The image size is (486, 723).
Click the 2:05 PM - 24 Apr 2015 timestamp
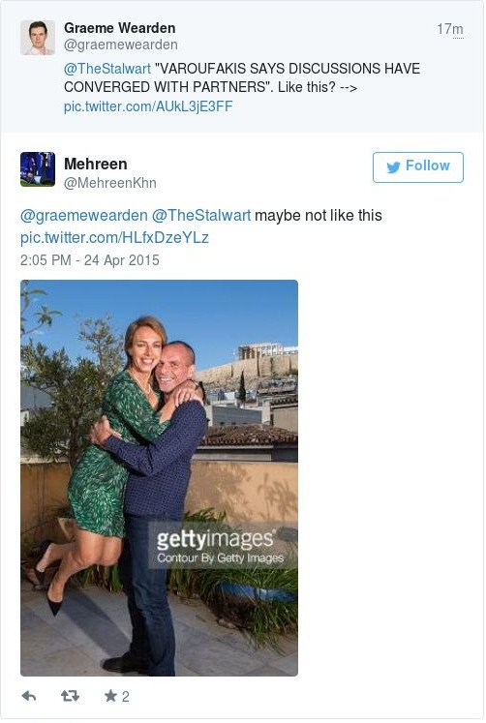click(89, 260)
